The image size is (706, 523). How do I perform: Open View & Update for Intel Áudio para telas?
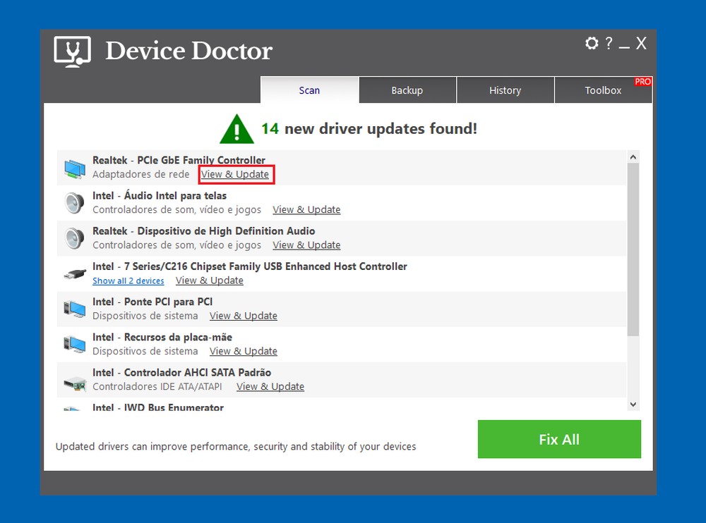point(306,209)
